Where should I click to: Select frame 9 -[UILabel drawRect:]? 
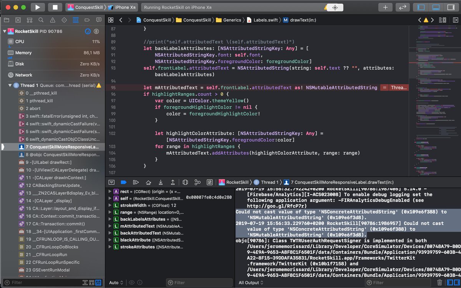click(53, 162)
